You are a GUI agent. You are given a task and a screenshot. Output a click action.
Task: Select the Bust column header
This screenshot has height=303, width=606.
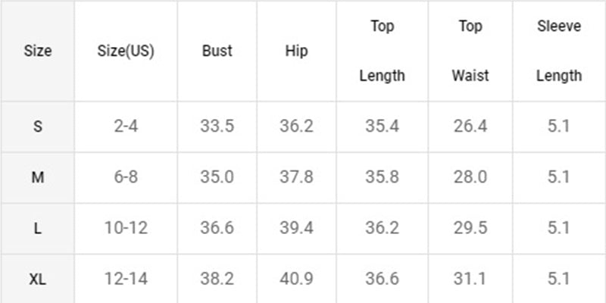217,52
